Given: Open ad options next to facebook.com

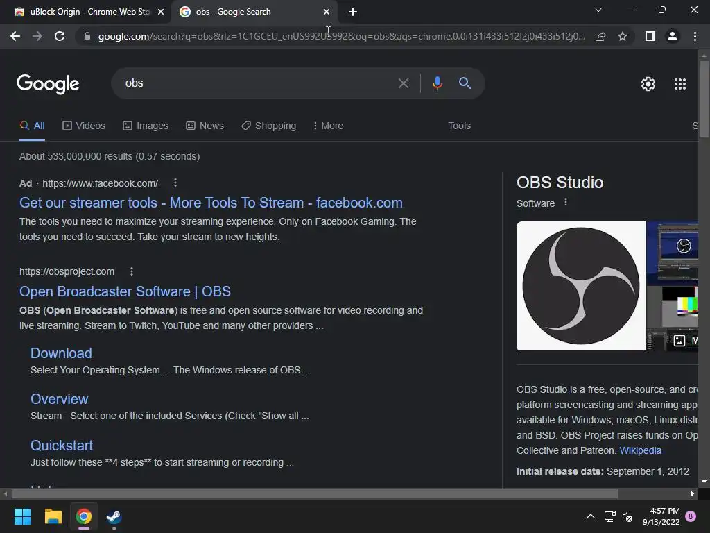Looking at the screenshot, I should point(175,183).
